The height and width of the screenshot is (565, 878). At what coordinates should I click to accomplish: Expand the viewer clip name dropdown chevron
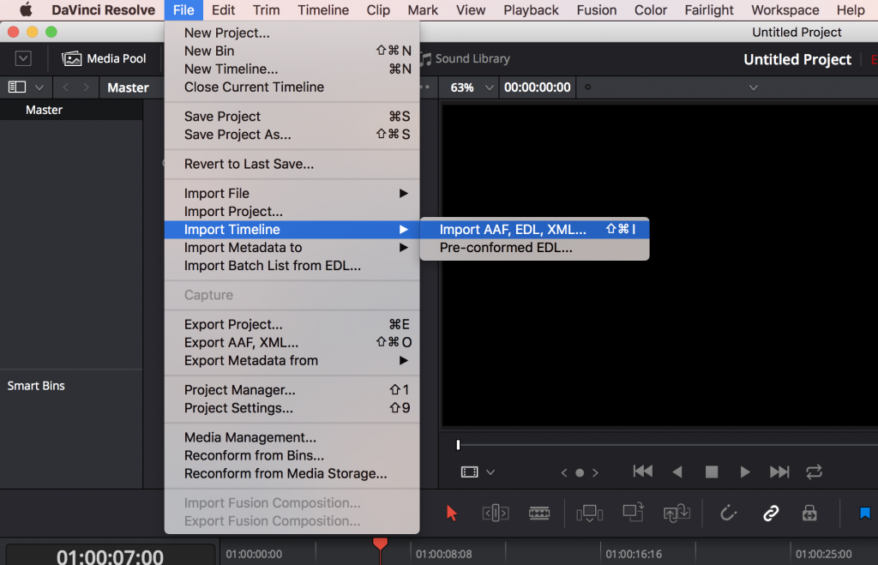coord(754,87)
